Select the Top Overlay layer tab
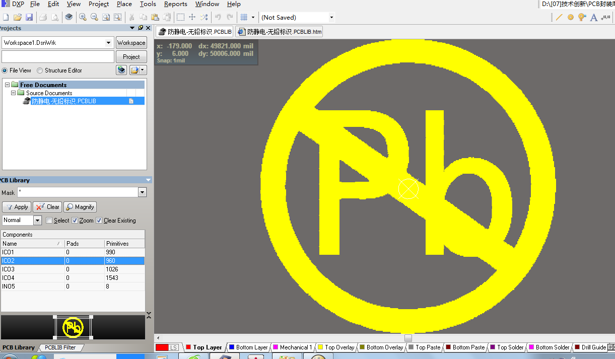 (x=336, y=347)
